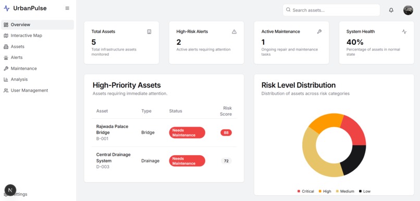Click the Status column header
The image size is (420, 201).
[x=176, y=111]
